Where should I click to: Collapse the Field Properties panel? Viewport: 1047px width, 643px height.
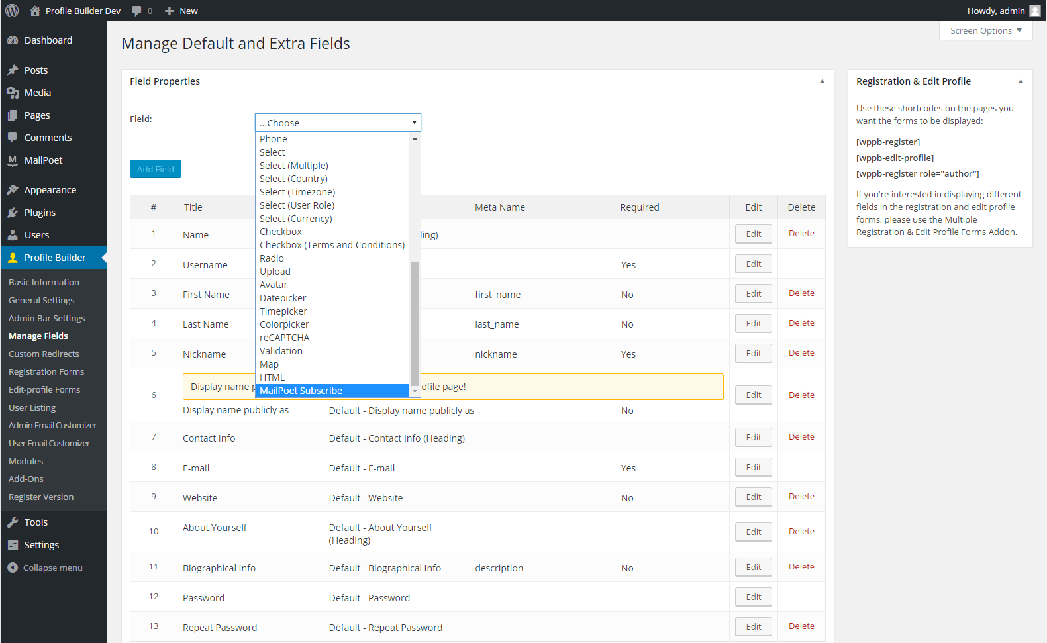(822, 81)
